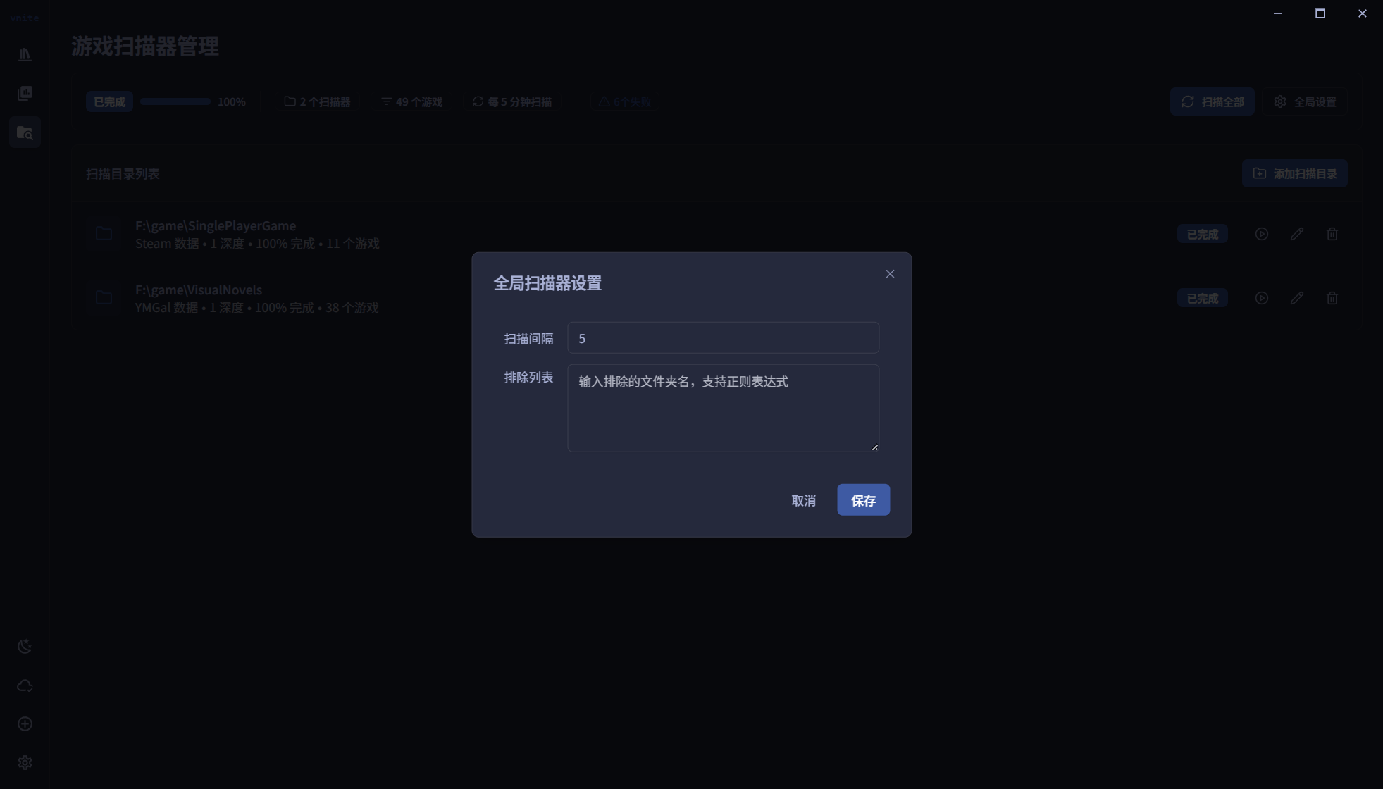Start scan for the SinglePlayerGame directory
This screenshot has width=1383, height=789.
pyautogui.click(x=1261, y=234)
